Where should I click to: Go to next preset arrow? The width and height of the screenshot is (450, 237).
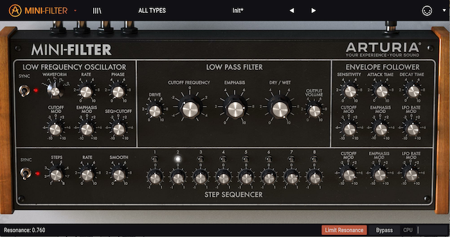pyautogui.click(x=314, y=11)
